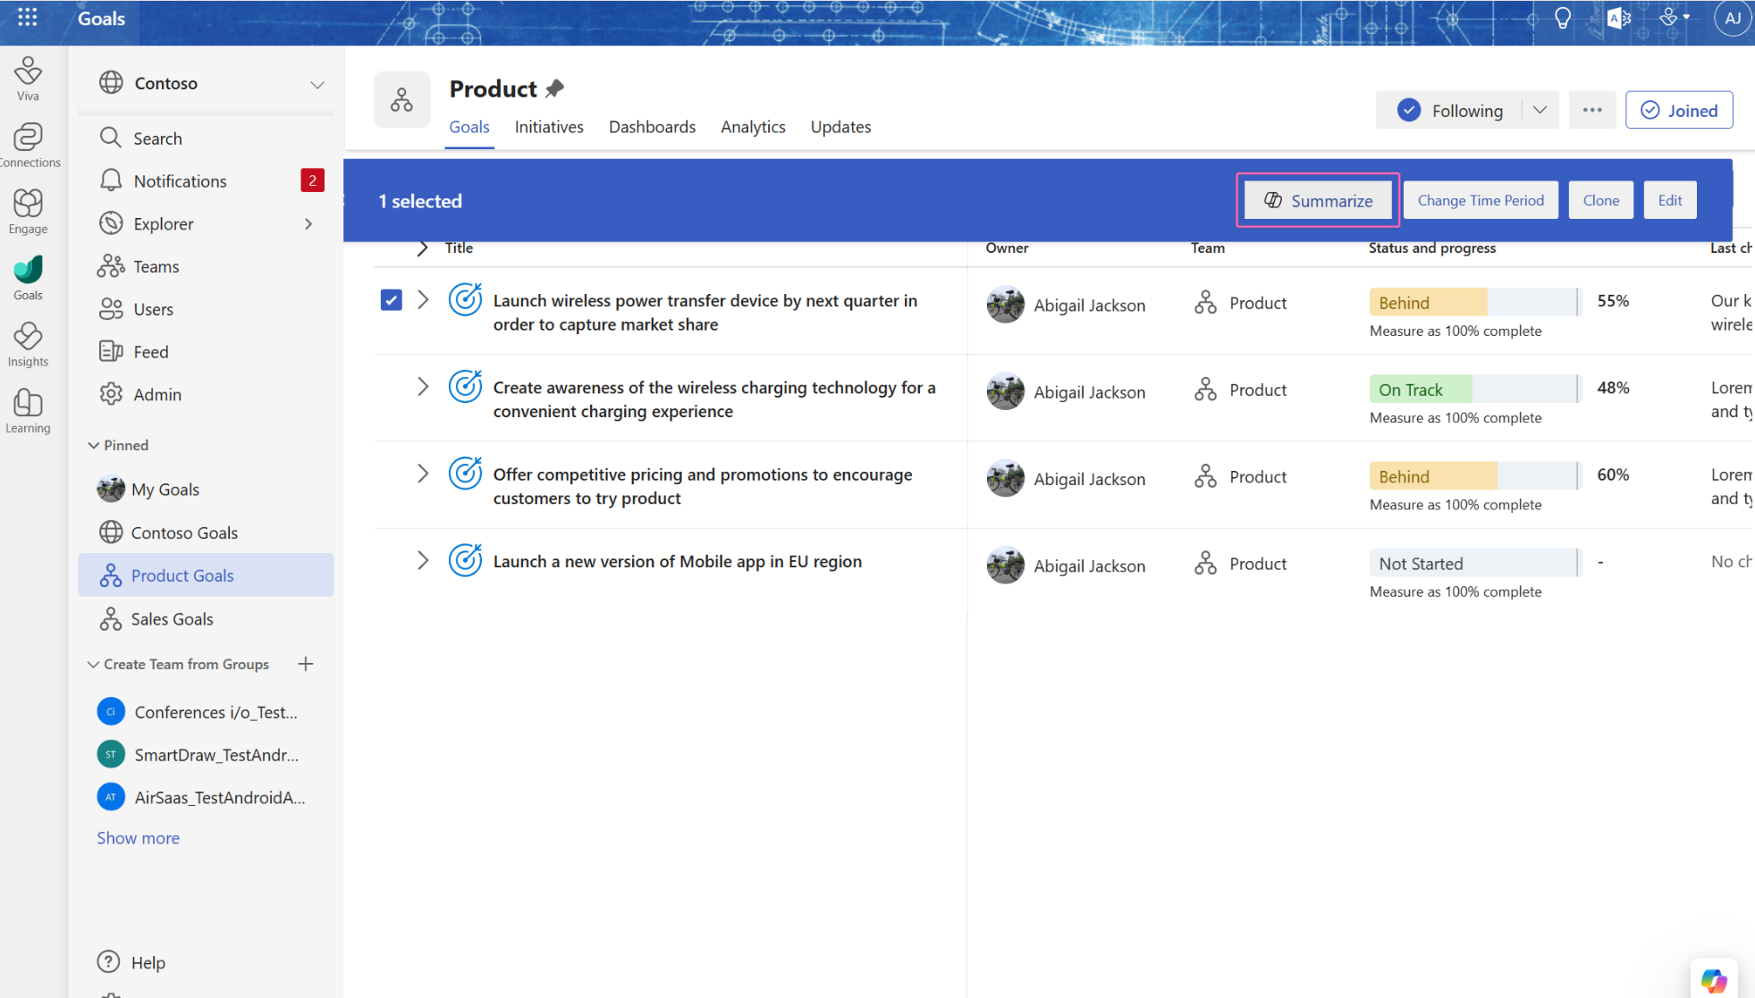Select the 55% progress bar for first goal

pos(1472,302)
